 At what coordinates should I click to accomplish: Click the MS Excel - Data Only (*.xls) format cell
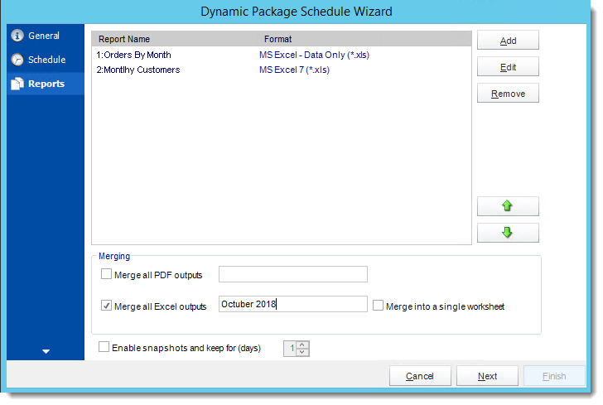pos(314,55)
